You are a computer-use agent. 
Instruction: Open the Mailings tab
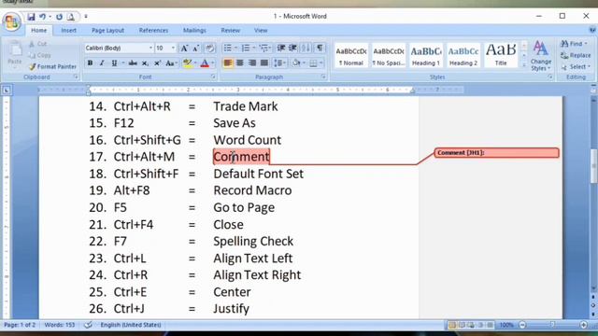194,30
